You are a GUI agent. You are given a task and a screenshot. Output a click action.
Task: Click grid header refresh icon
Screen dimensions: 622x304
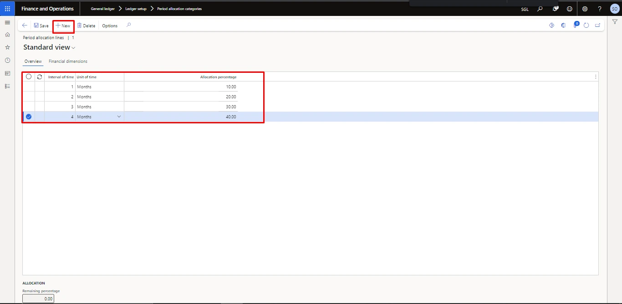(40, 77)
